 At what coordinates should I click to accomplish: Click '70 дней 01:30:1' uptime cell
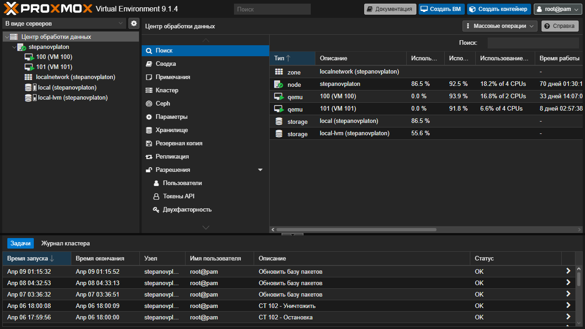click(x=560, y=84)
